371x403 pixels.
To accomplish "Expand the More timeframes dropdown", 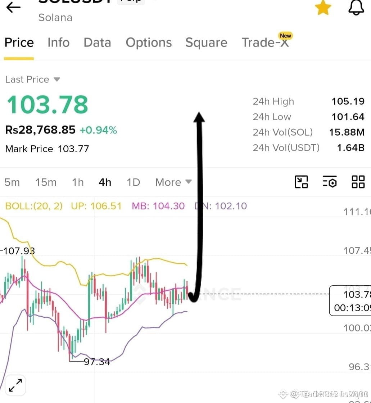I will (173, 182).
